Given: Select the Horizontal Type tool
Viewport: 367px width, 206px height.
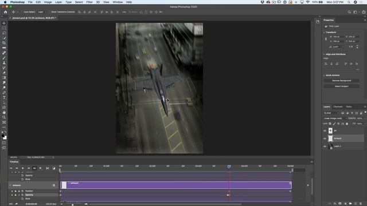Looking at the screenshot, I should pos(4,97).
